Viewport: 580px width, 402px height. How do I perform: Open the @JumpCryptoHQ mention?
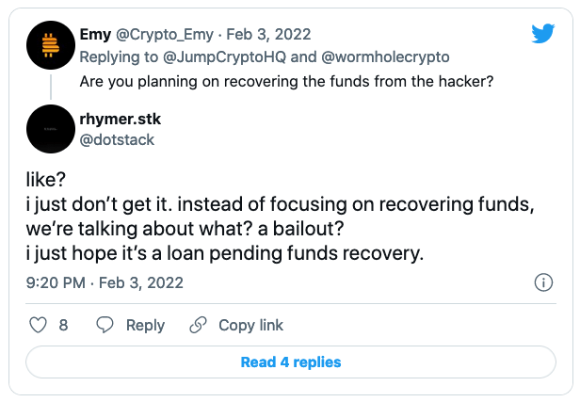tap(224, 57)
